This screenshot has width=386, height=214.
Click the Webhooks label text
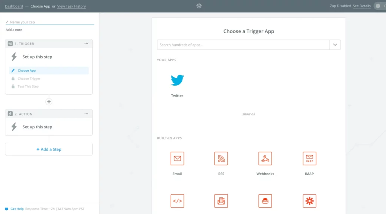click(x=265, y=174)
